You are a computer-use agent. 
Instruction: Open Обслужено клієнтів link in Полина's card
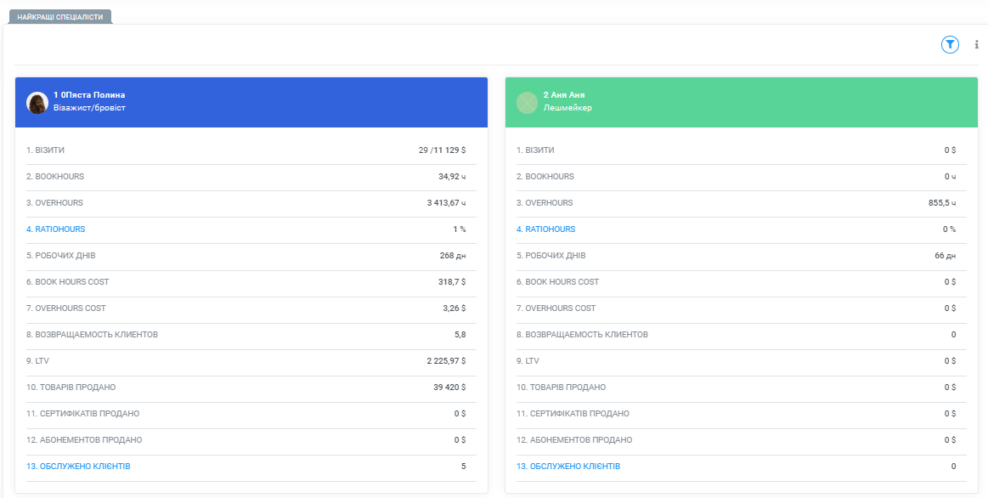(78, 467)
